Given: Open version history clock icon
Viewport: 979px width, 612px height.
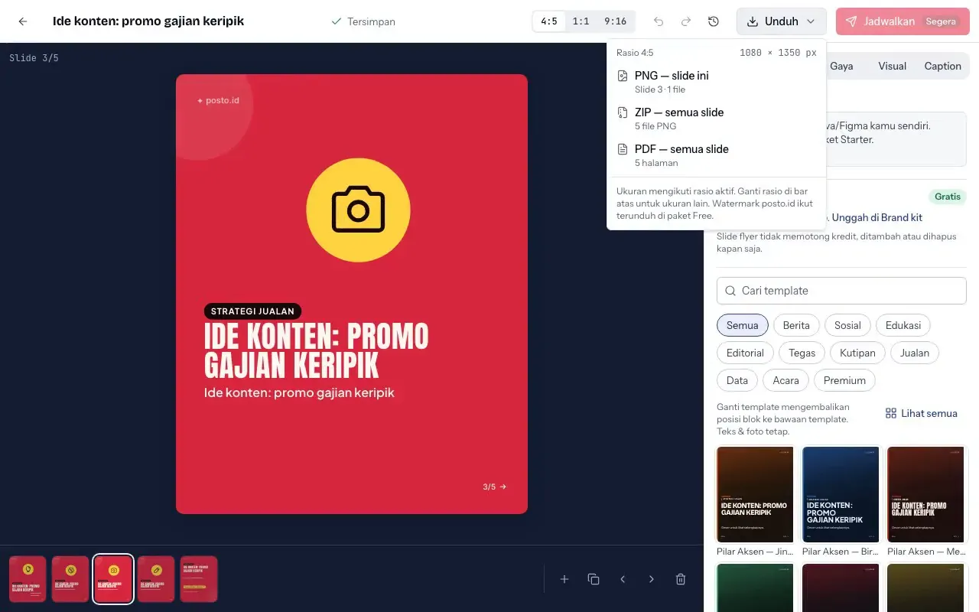Looking at the screenshot, I should [x=714, y=21].
